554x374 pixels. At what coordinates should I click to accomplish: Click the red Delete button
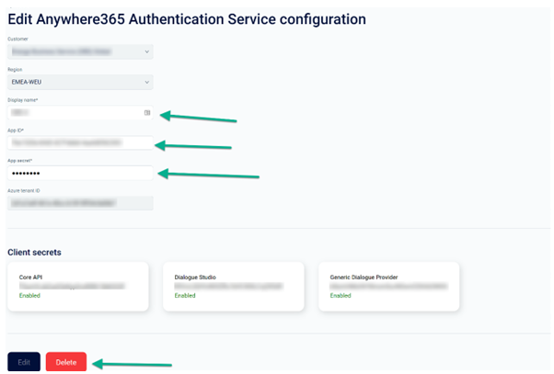pyautogui.click(x=66, y=362)
